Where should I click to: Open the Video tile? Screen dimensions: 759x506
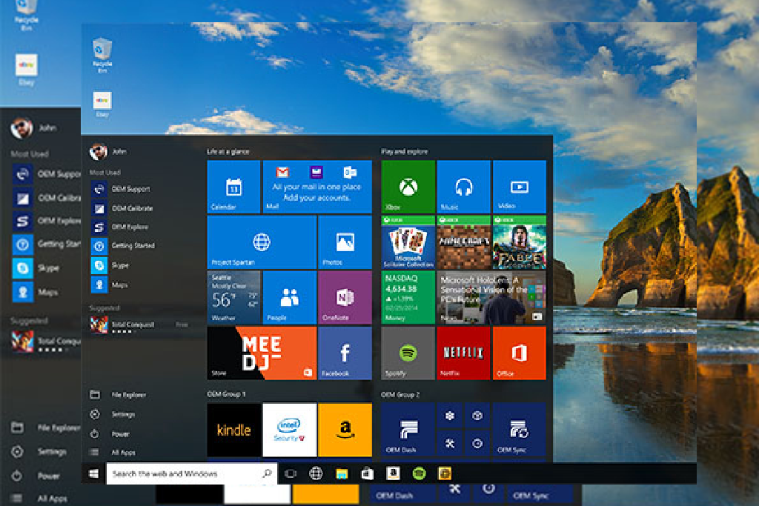click(x=520, y=187)
